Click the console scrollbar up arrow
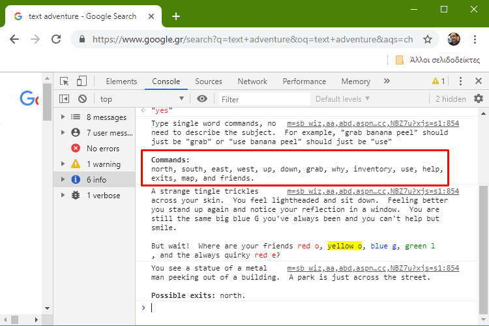The height and width of the screenshot is (326, 489). 483,113
